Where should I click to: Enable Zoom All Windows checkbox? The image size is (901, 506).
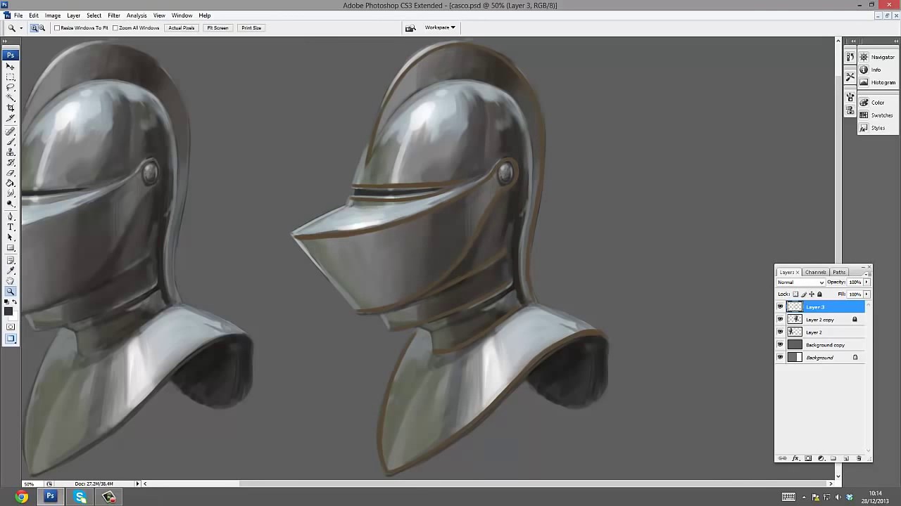(115, 28)
